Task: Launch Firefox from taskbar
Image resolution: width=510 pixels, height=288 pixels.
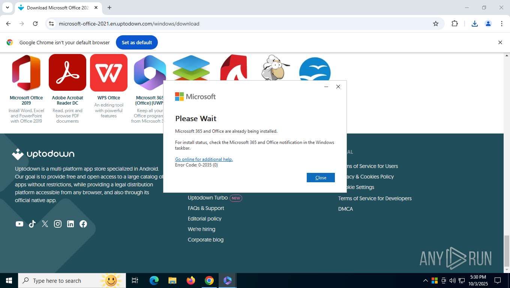Action: [191, 280]
